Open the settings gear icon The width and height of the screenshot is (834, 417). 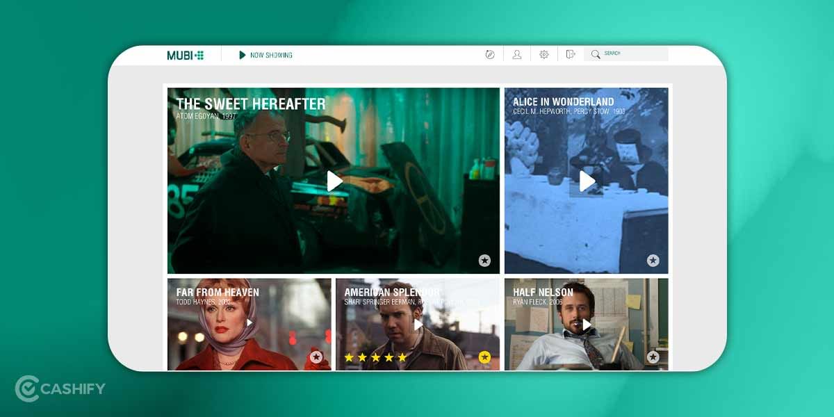[543, 54]
